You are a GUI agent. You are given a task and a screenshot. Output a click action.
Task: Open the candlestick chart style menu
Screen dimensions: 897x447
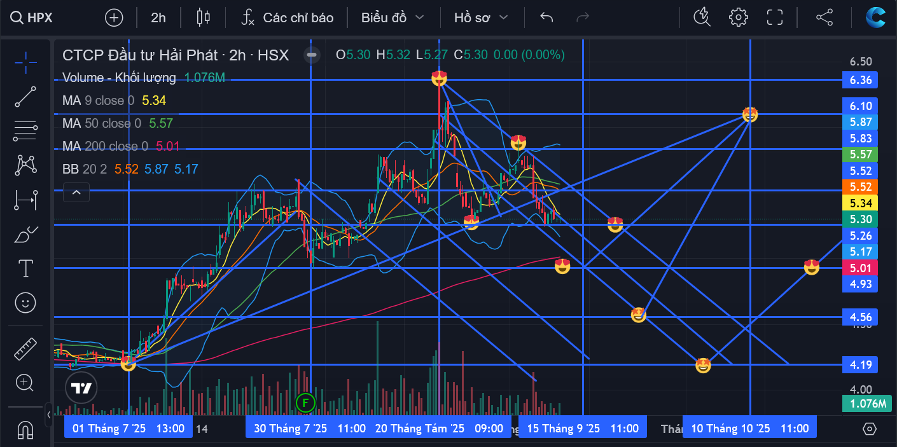tap(204, 18)
